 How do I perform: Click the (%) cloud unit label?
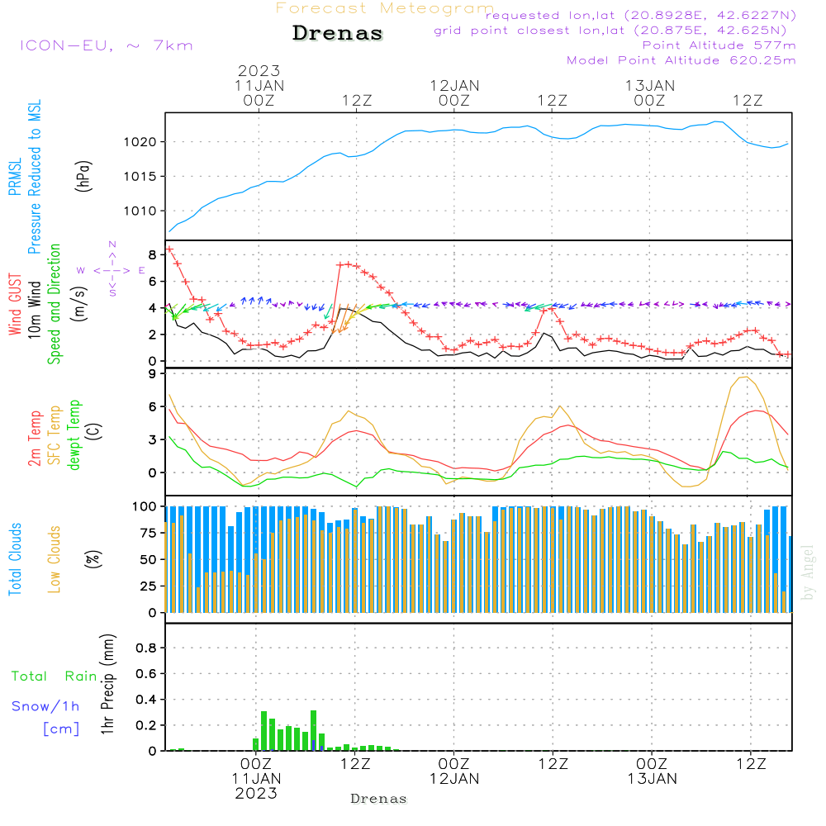coord(93,559)
